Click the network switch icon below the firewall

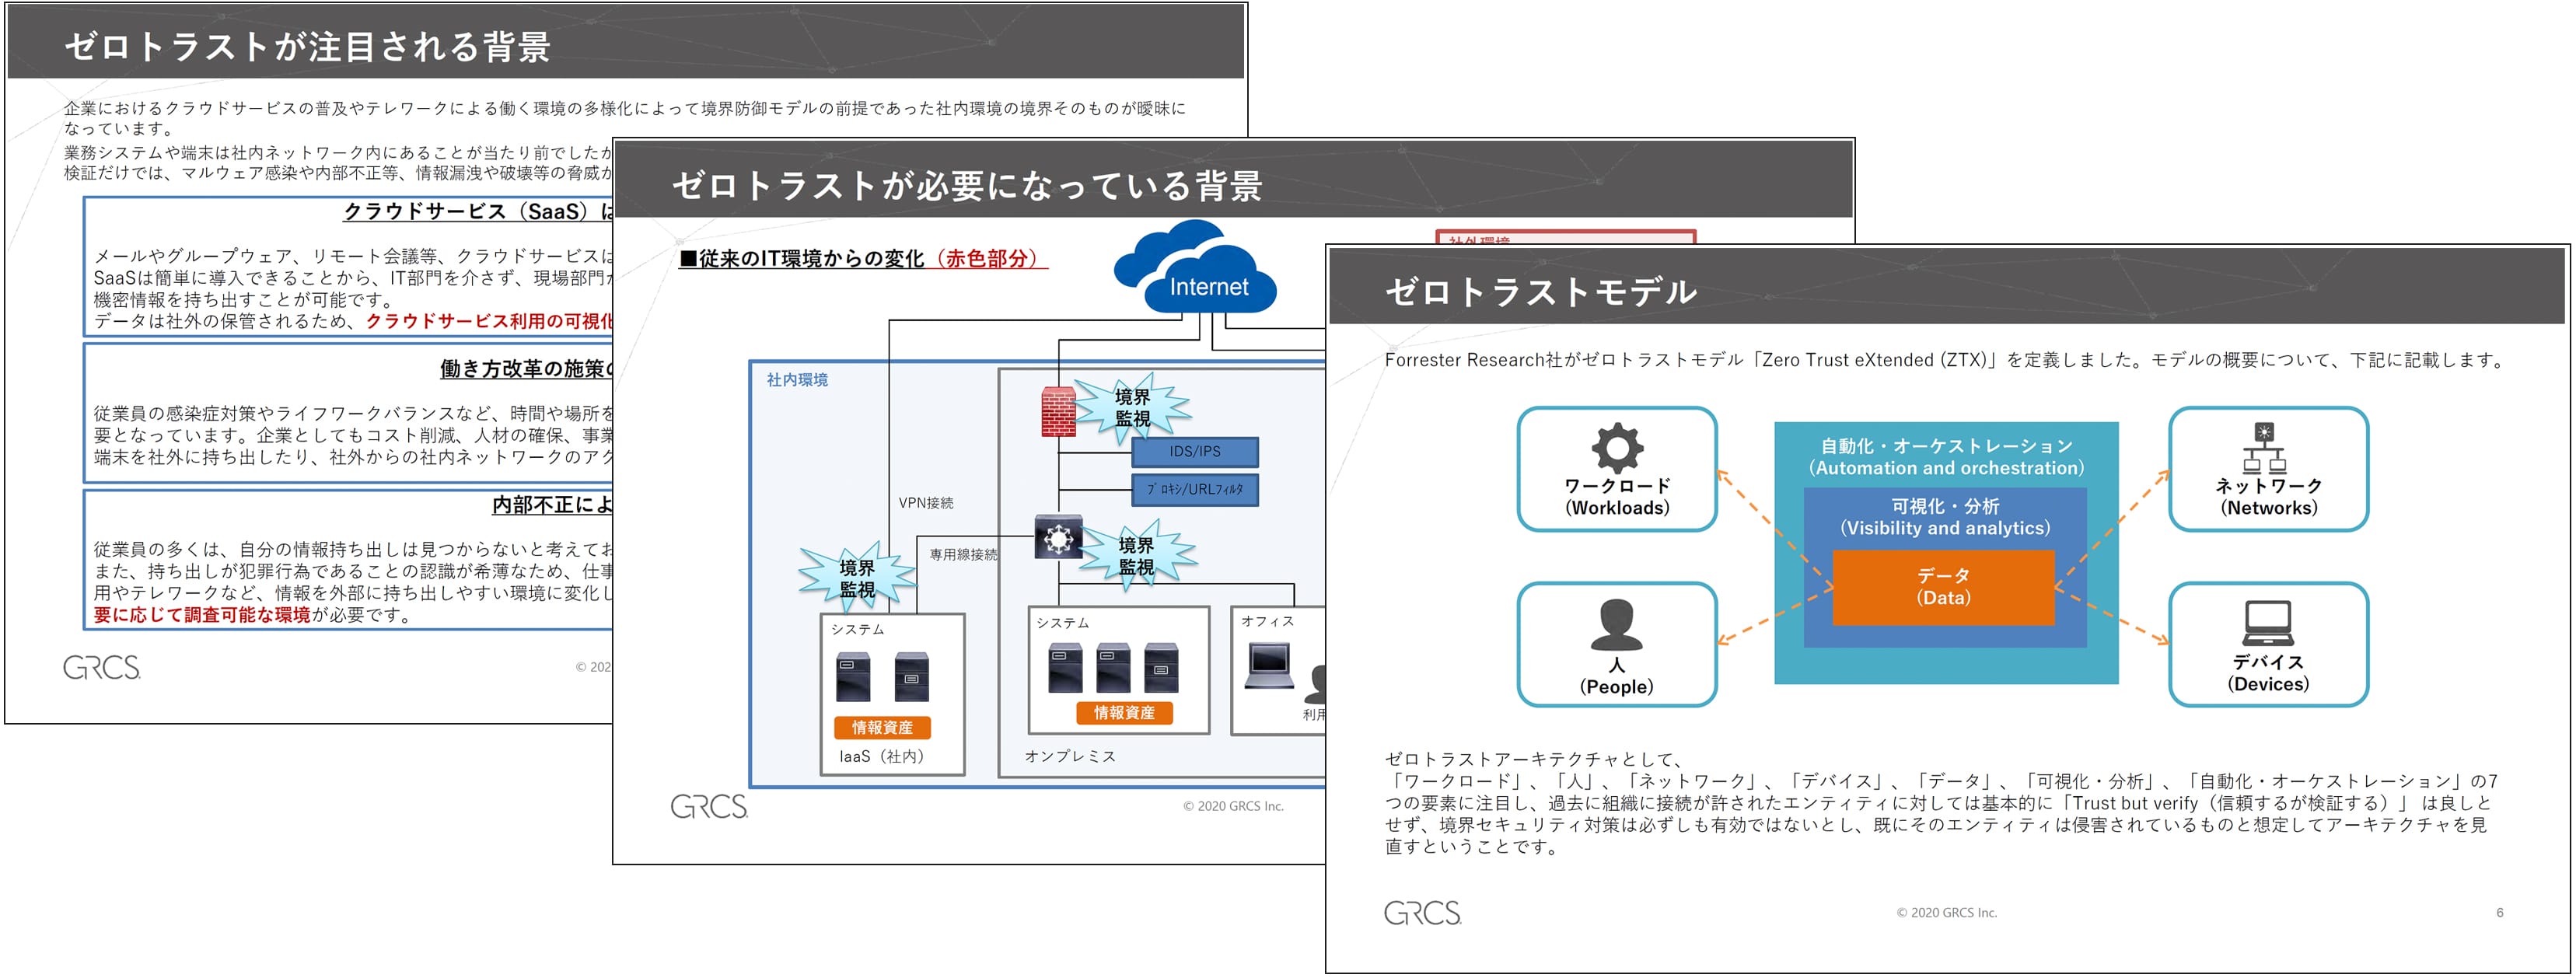coord(1058,538)
